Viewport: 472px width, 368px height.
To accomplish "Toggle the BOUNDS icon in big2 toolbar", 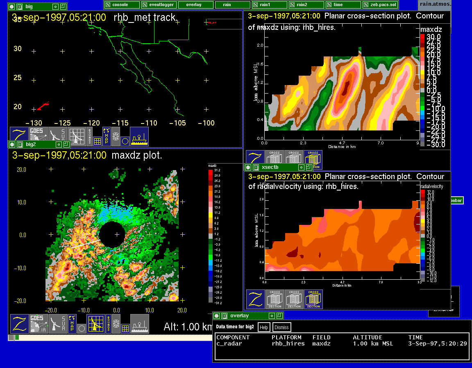I will 109,323.
